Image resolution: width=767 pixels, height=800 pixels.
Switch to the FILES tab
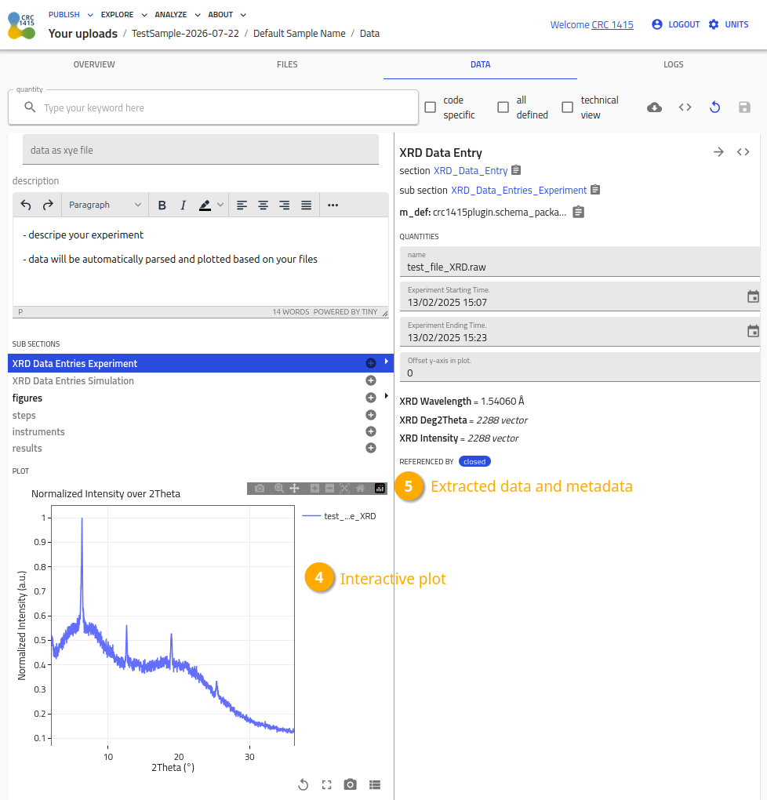(x=287, y=65)
